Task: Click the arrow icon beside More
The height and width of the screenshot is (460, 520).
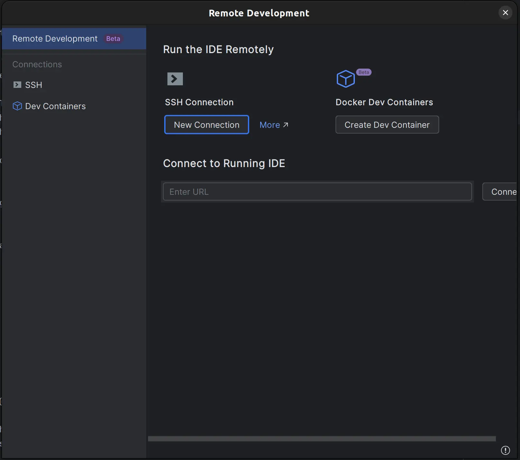Action: 286,125
